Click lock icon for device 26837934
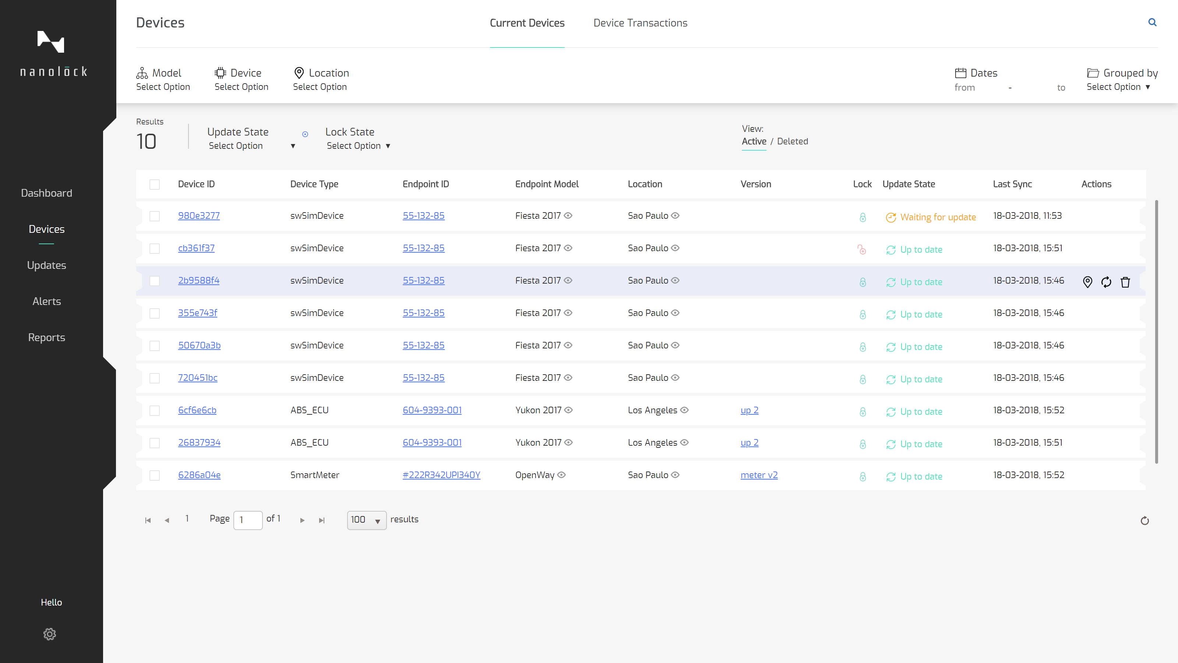The image size is (1178, 663). (863, 444)
